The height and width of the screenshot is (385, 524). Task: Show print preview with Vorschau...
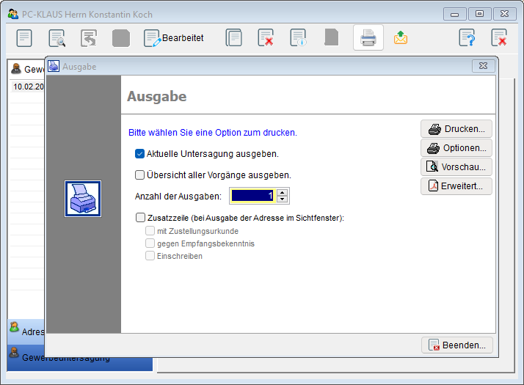point(456,167)
